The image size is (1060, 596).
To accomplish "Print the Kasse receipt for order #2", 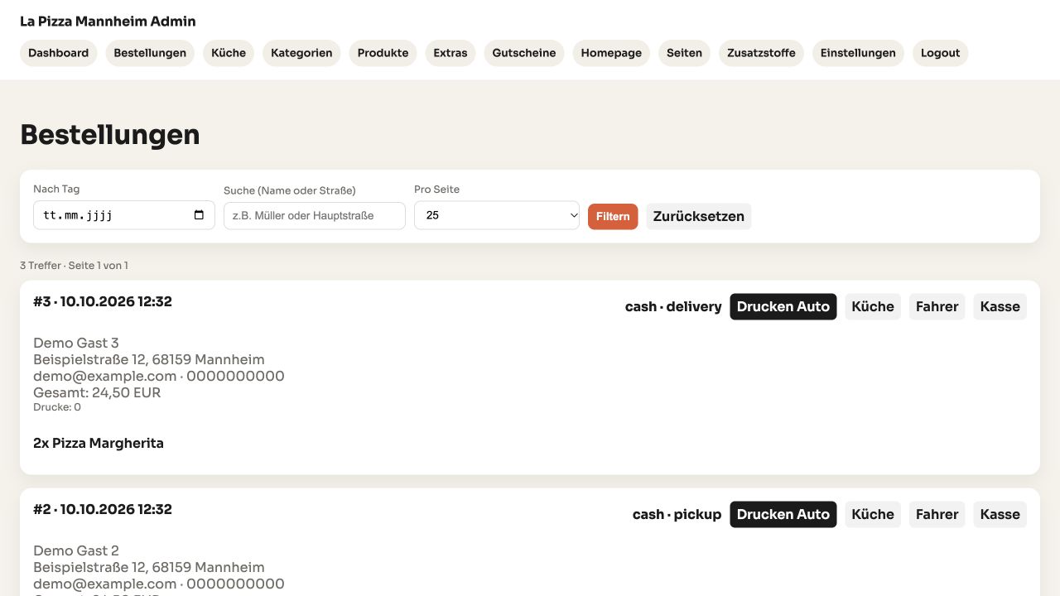I will point(1000,514).
